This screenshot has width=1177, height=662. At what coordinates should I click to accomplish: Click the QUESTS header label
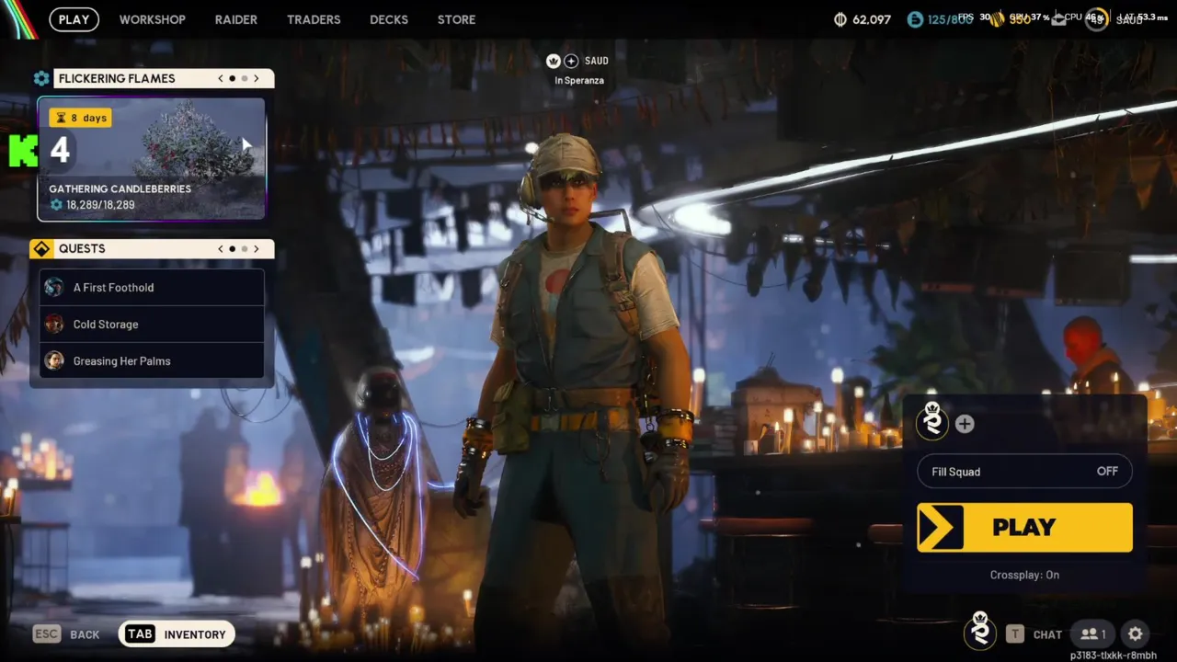(82, 249)
